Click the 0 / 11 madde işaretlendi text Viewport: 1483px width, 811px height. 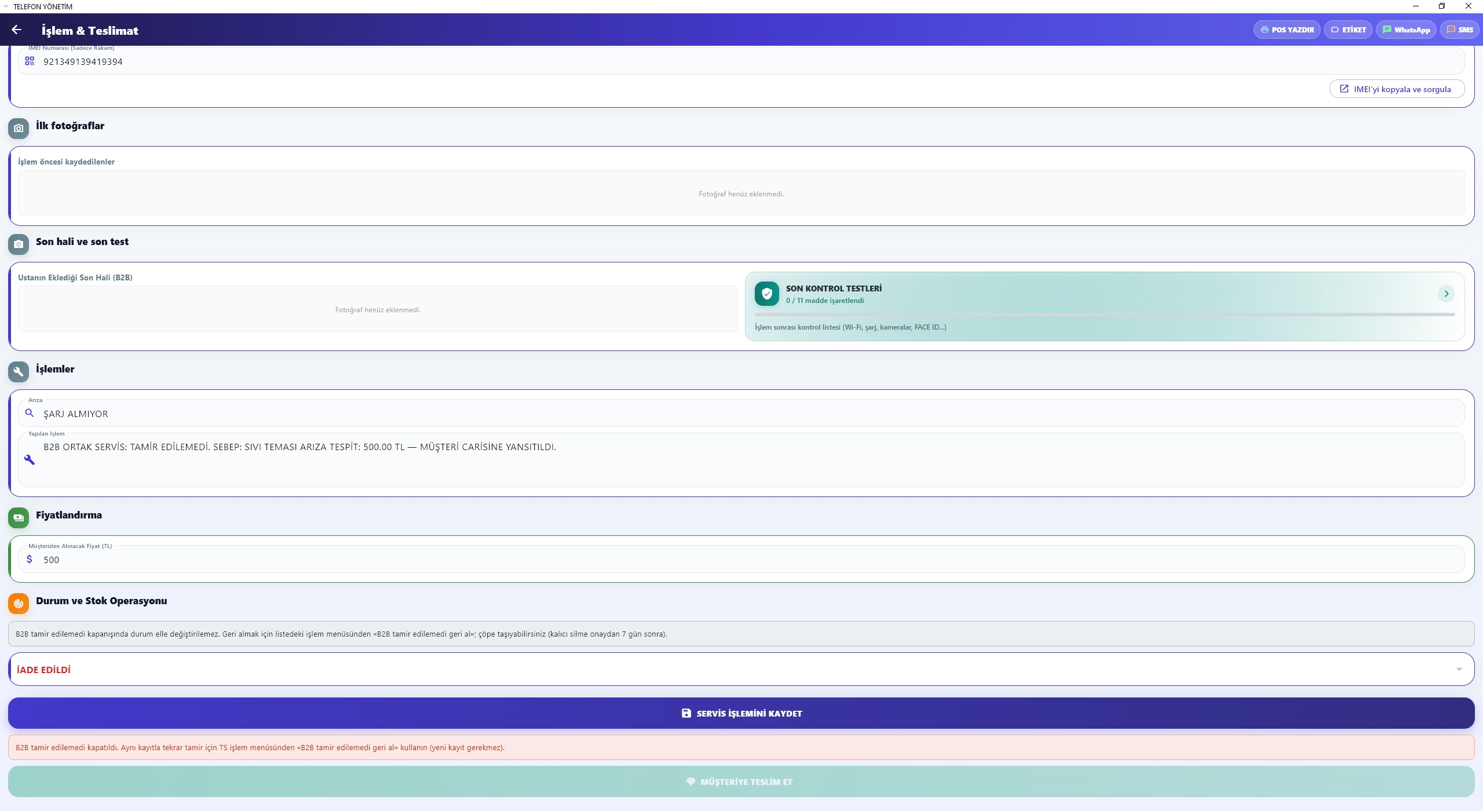[825, 301]
